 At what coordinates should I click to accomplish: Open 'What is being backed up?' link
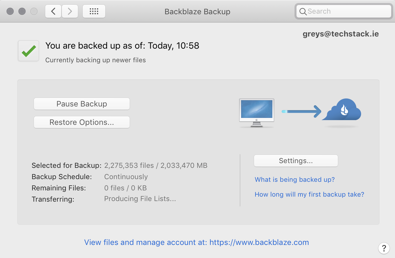coord(295,180)
